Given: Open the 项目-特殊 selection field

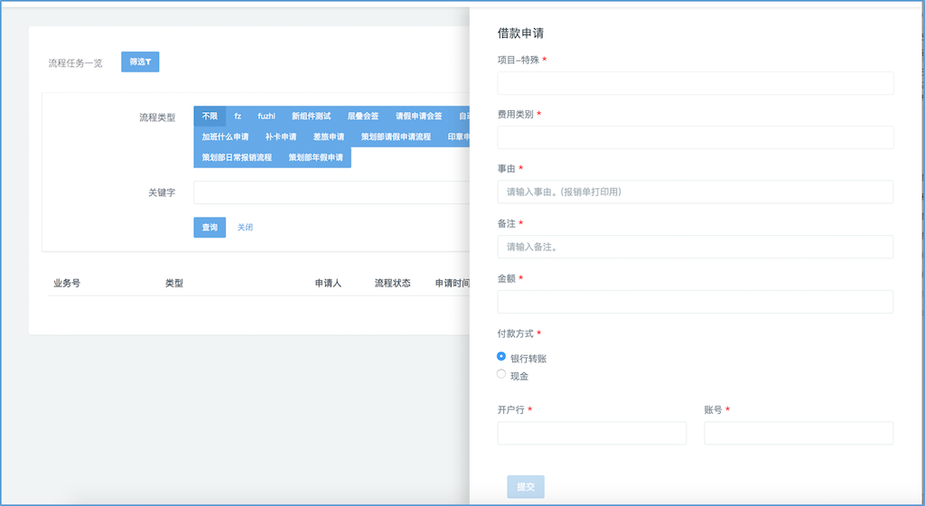Looking at the screenshot, I should coord(696,83).
